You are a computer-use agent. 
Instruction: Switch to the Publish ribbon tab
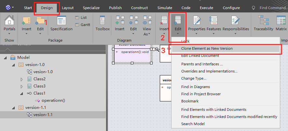[115, 8]
